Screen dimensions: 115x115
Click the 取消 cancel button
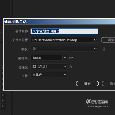click(x=108, y=84)
